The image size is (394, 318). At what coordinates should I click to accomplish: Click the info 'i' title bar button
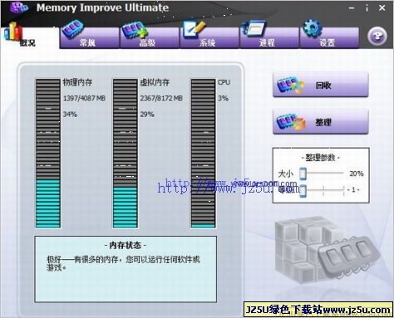tap(367, 8)
